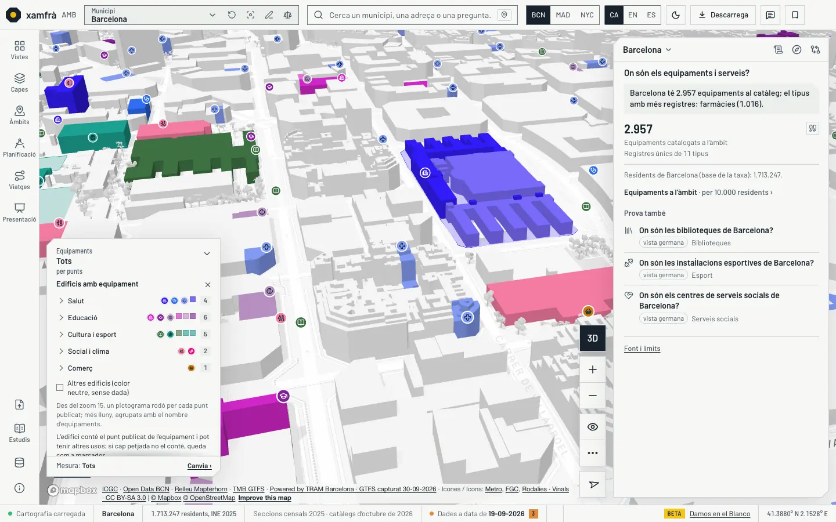Open the centres de serveis socials question
836x522 pixels.
[721, 307]
